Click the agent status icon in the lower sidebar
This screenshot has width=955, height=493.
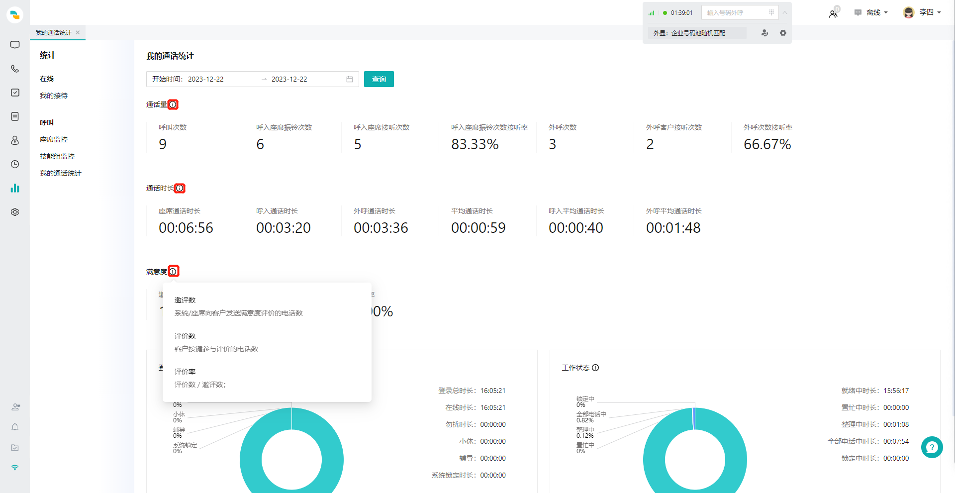coord(15,407)
